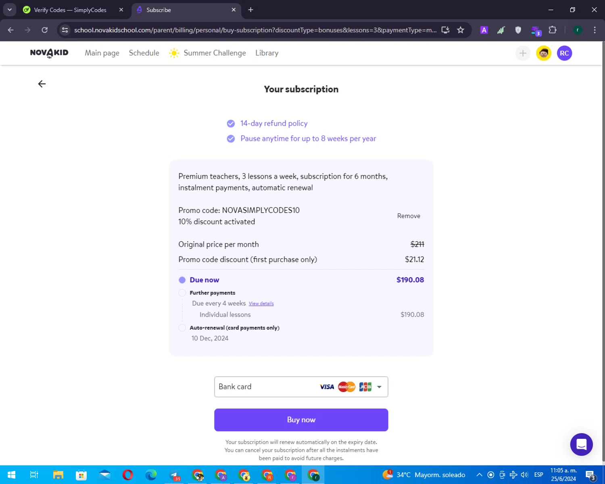Click the address bar URL
The height and width of the screenshot is (484, 605).
[x=255, y=30]
